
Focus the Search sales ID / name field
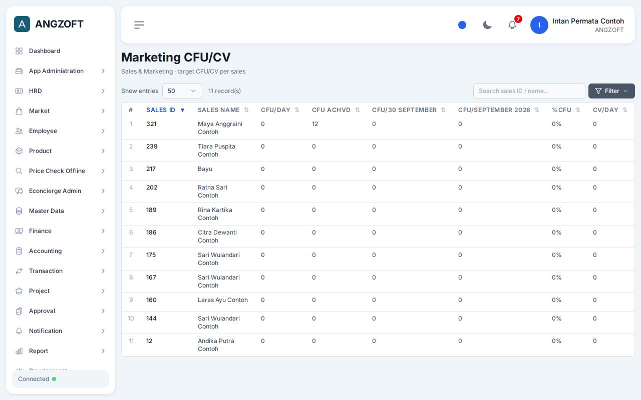(529, 91)
